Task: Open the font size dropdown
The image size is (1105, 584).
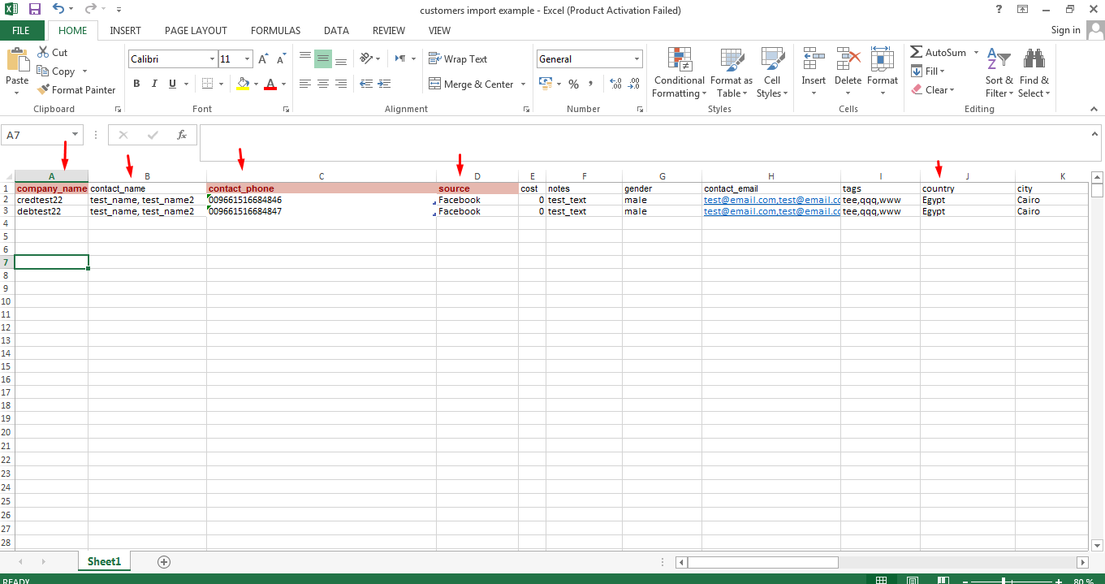Action: click(x=248, y=59)
